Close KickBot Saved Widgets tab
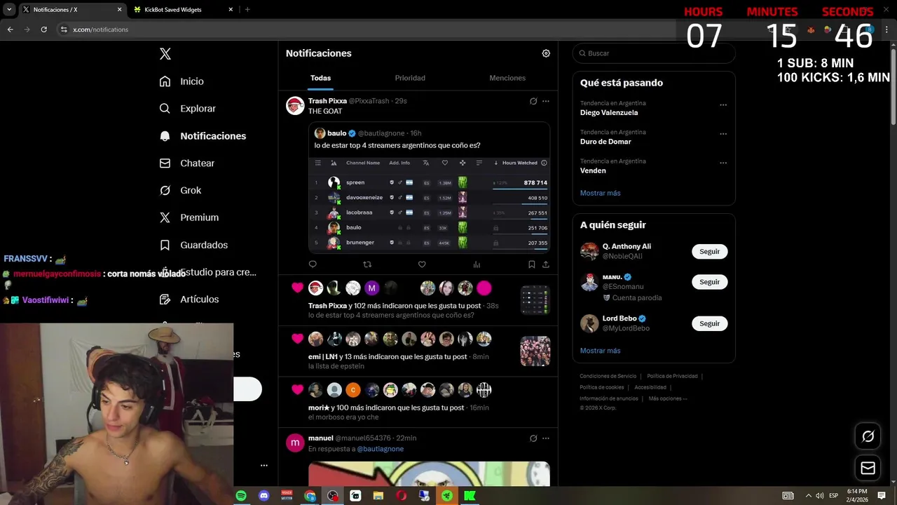 point(231,10)
